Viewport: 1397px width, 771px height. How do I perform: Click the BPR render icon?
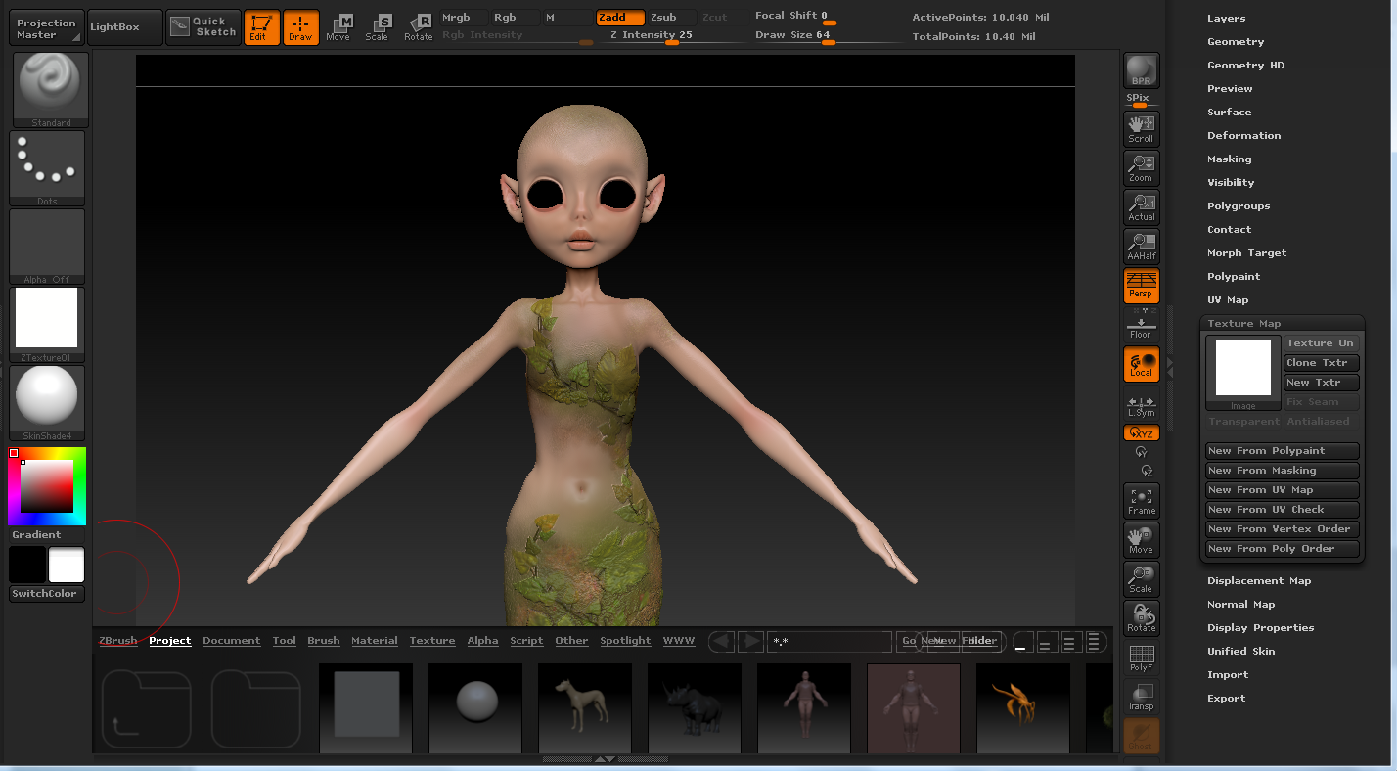(x=1141, y=70)
